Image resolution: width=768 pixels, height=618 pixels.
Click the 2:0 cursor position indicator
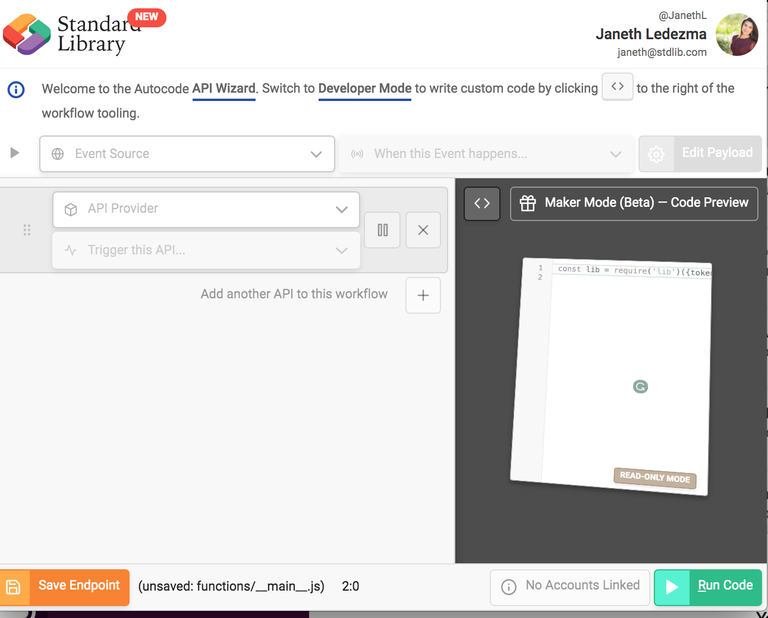point(351,587)
